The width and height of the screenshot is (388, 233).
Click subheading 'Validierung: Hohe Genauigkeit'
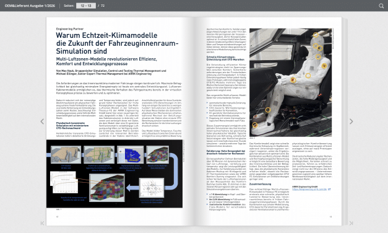(x=226, y=152)
